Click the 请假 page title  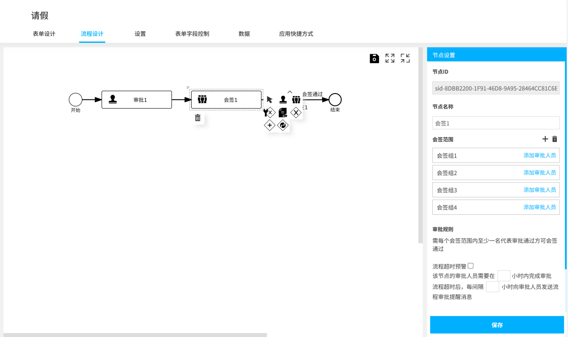pyautogui.click(x=40, y=16)
